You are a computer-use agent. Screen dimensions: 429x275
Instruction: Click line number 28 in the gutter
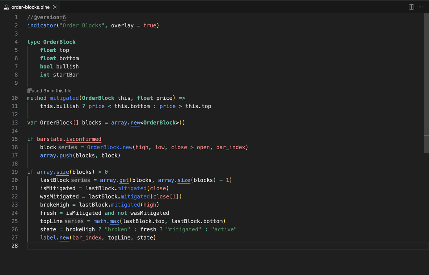(x=15, y=246)
